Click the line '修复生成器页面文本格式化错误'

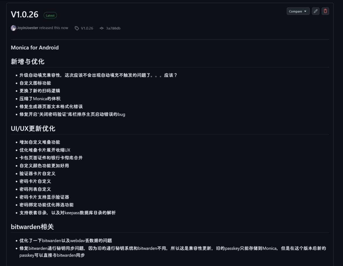tap(51, 106)
